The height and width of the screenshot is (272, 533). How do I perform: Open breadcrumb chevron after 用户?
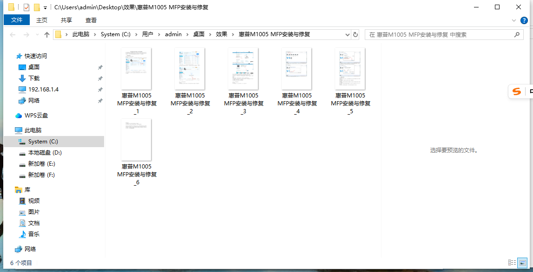159,34
